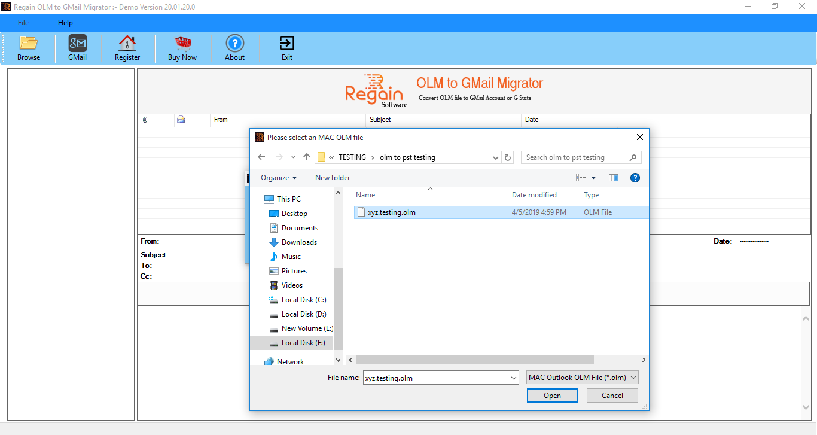The height and width of the screenshot is (435, 817).
Task: Select the Browse icon in the toolbar
Action: [28, 47]
